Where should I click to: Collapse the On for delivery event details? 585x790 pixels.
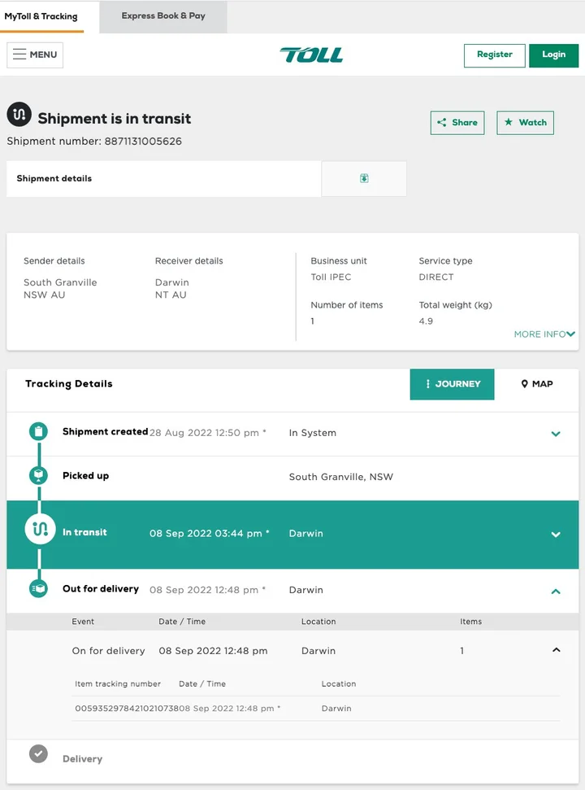click(556, 650)
